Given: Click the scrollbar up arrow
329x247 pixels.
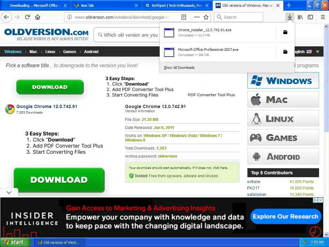Looking at the screenshot, I should (x=326, y=26).
